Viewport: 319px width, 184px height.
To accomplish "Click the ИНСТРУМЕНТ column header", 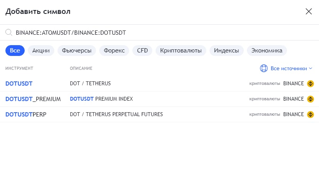I will (19, 68).
